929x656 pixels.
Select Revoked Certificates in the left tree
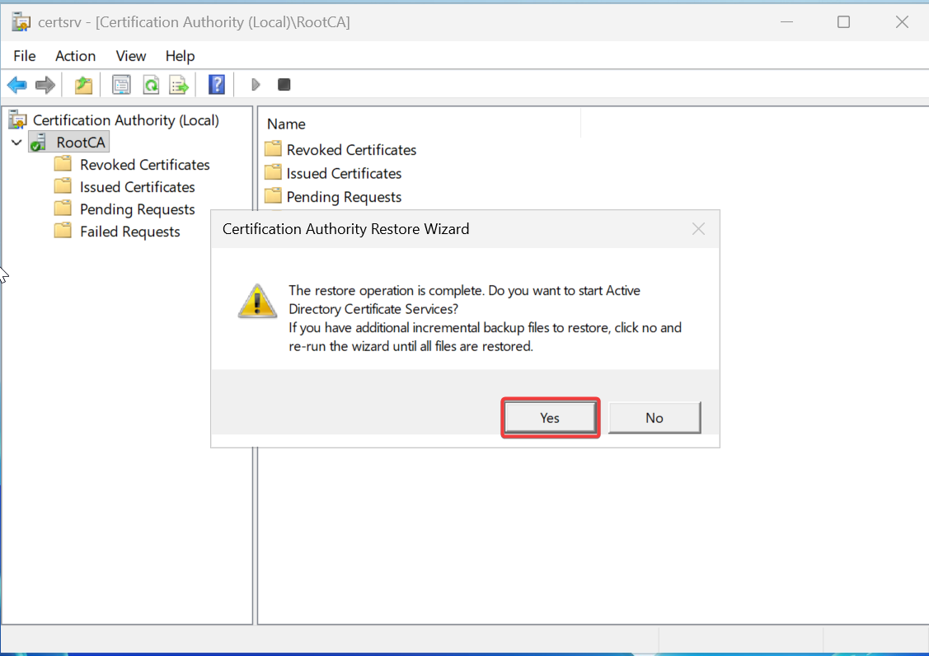tap(144, 165)
